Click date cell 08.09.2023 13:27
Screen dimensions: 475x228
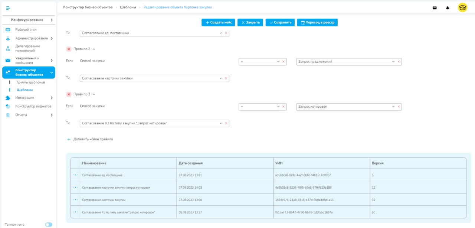225,212
